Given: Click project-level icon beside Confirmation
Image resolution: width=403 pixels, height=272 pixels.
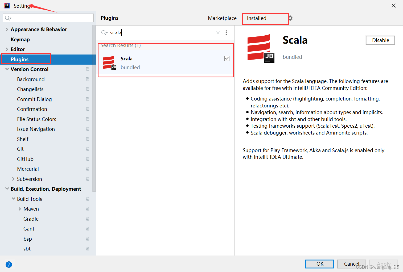Looking at the screenshot, I should point(87,109).
